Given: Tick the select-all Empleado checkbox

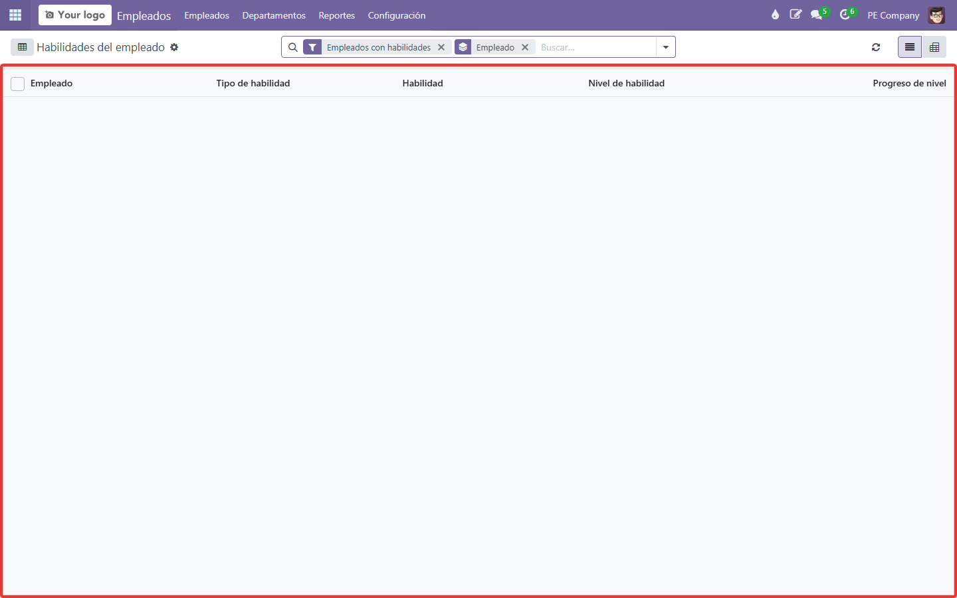Looking at the screenshot, I should [x=18, y=84].
